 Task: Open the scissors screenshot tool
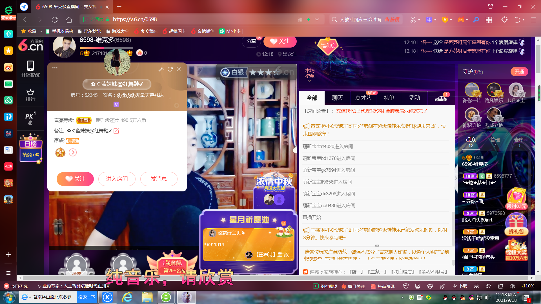pyautogui.click(x=413, y=19)
